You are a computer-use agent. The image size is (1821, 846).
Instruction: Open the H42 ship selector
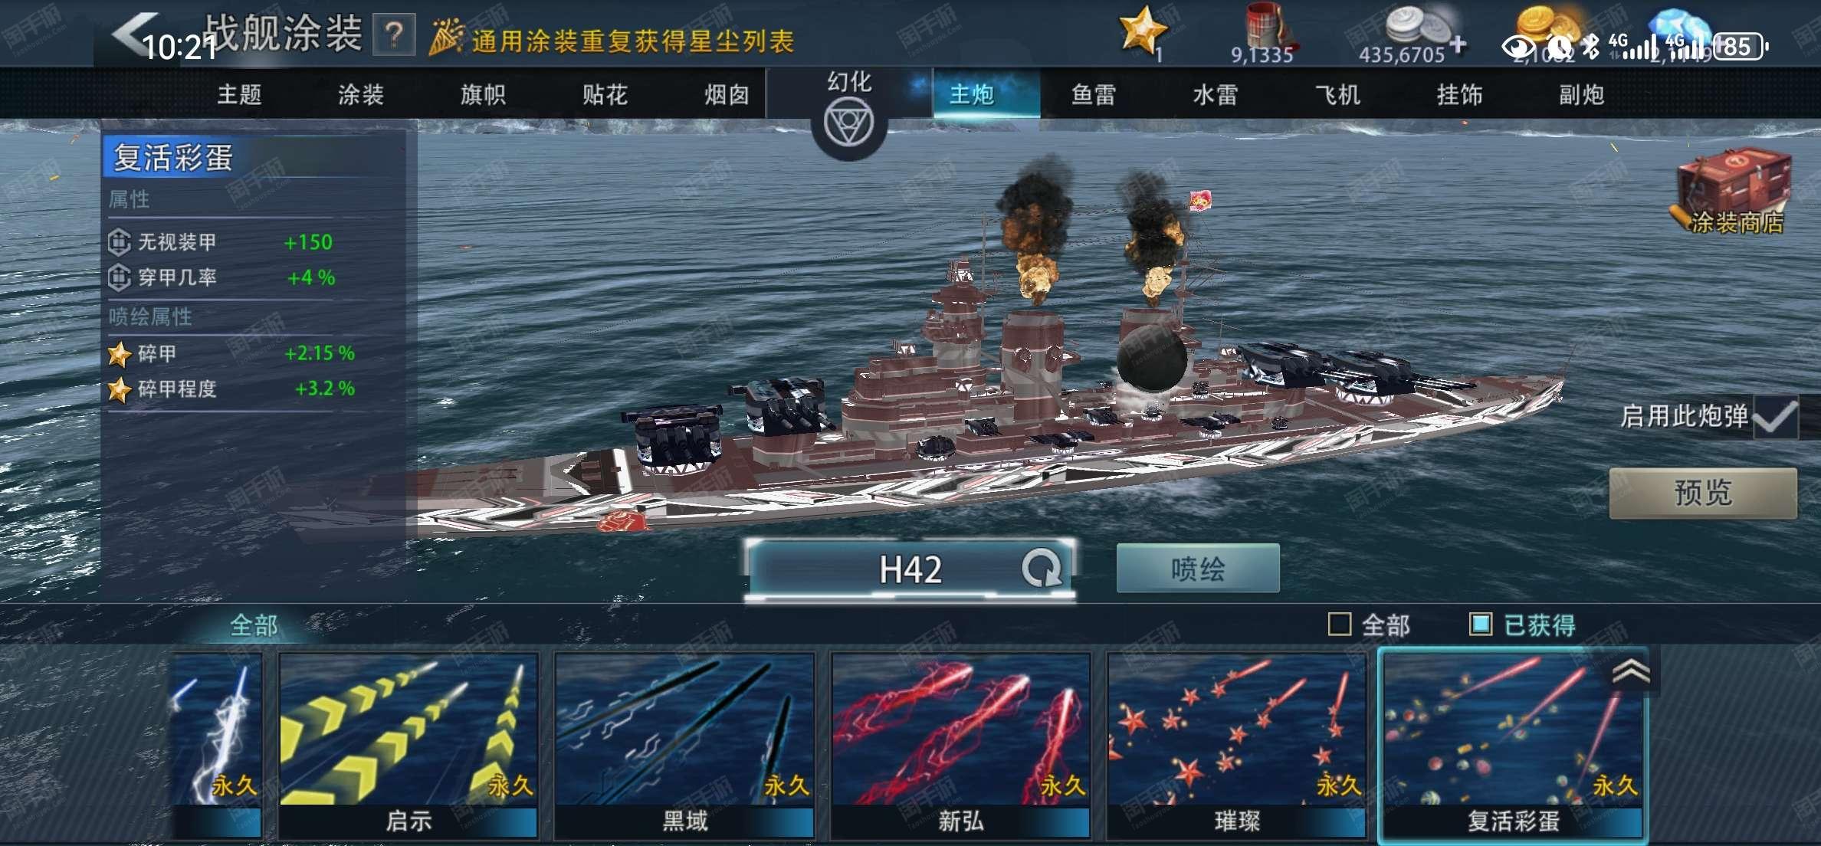point(910,569)
